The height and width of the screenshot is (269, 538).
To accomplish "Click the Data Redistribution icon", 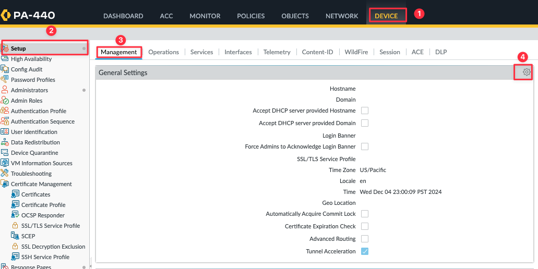I will click(5, 142).
